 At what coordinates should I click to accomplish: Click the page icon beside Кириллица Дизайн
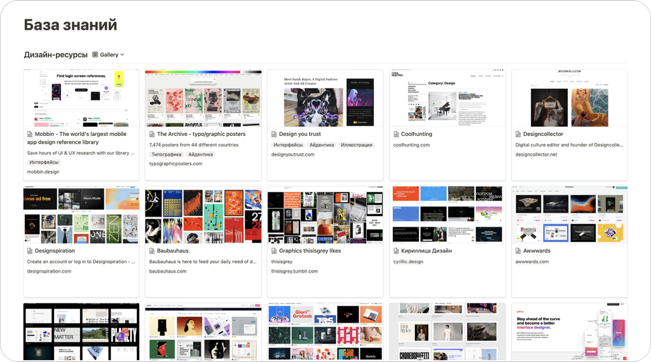[396, 251]
